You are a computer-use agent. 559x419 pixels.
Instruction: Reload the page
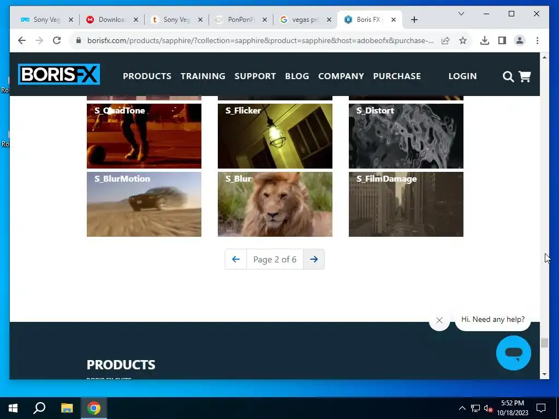[x=57, y=40]
